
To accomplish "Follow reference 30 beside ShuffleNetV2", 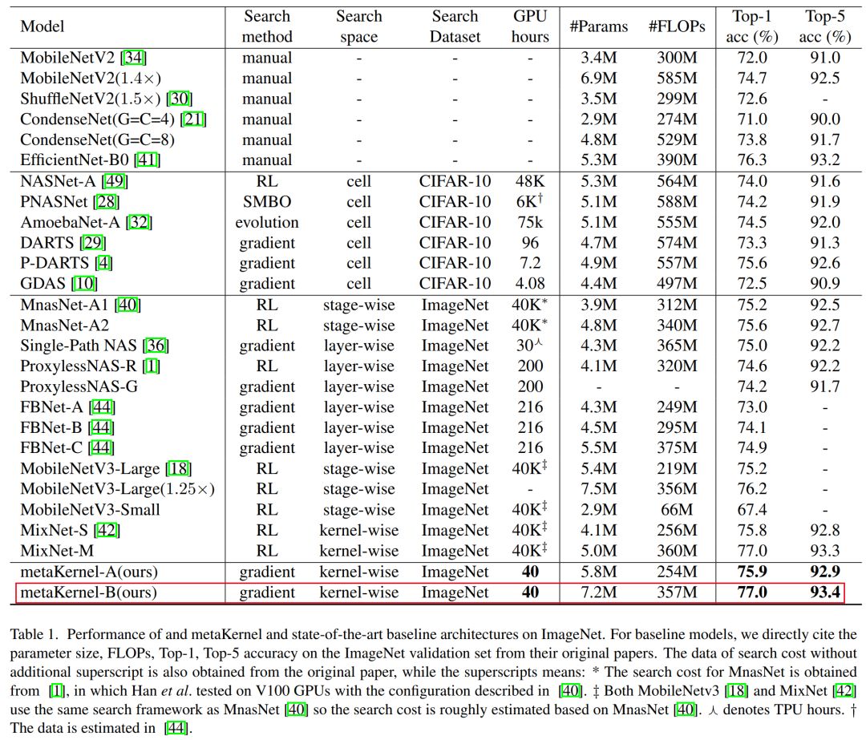I will [x=180, y=99].
